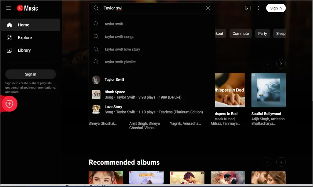Choose the Commute mood chip
The width and height of the screenshot is (313, 187).
coord(241,33)
